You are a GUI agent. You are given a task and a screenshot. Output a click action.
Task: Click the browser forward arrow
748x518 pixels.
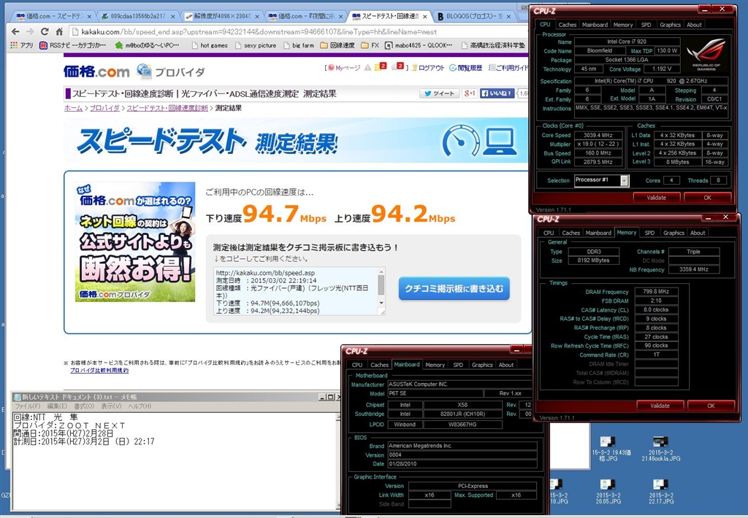30,31
